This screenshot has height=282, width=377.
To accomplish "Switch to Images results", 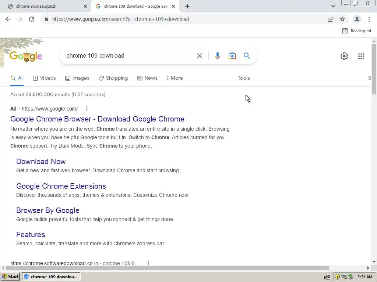I will [x=77, y=78].
